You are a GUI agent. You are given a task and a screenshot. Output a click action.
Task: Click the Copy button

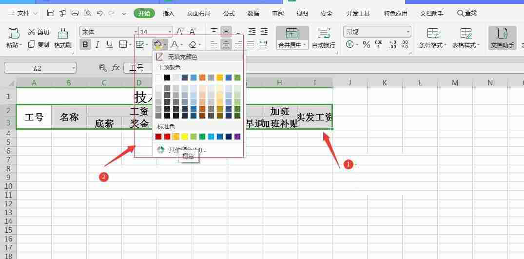click(39, 44)
